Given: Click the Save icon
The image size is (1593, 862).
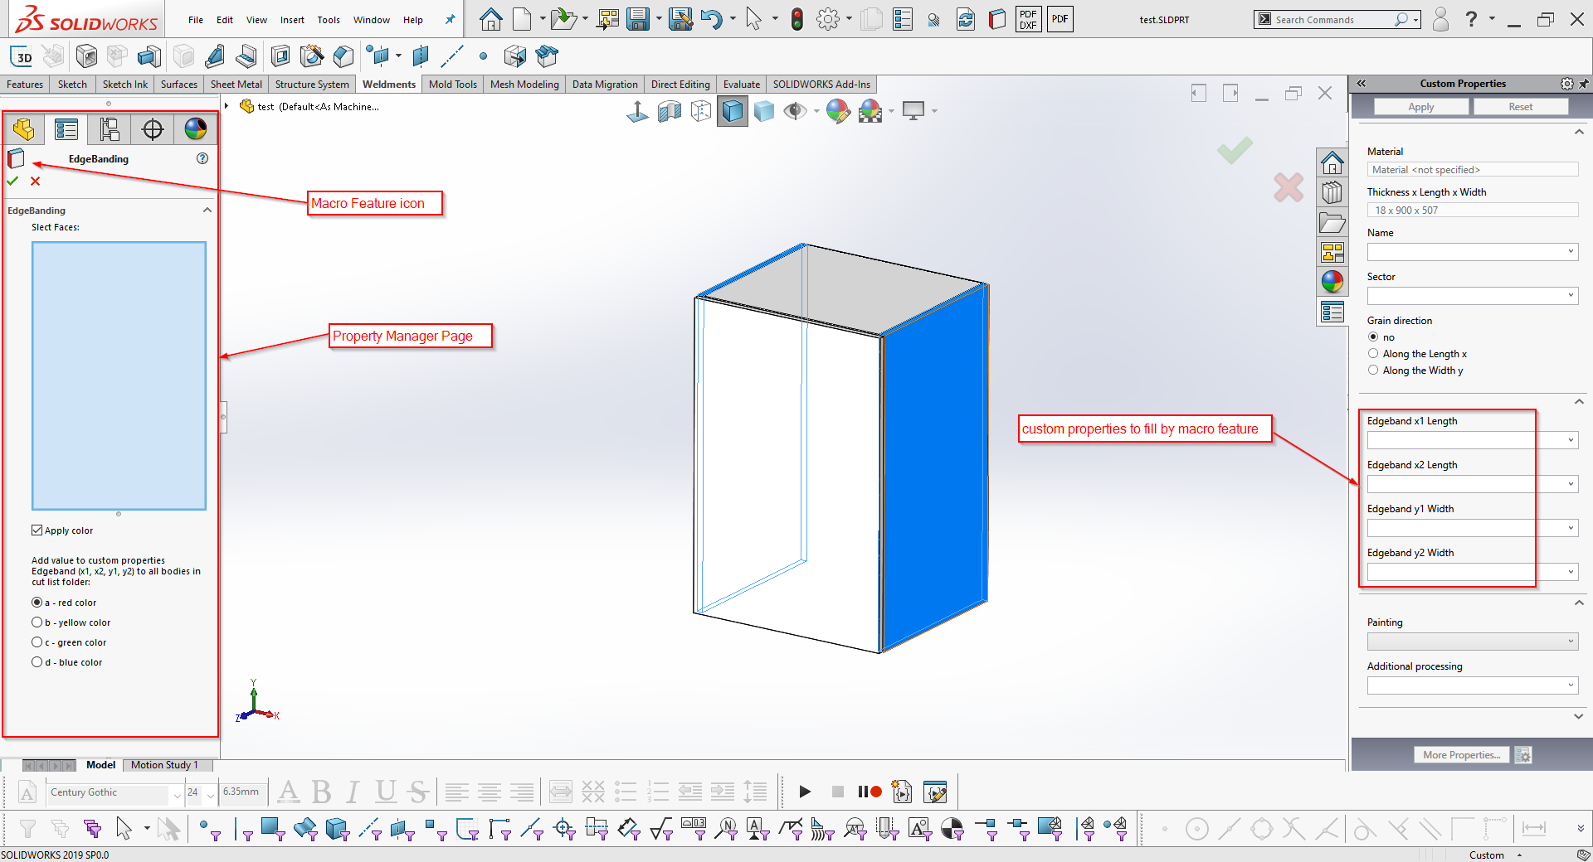Looking at the screenshot, I should (x=638, y=19).
